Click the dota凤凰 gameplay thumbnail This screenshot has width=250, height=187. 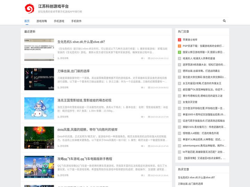pos(39,137)
